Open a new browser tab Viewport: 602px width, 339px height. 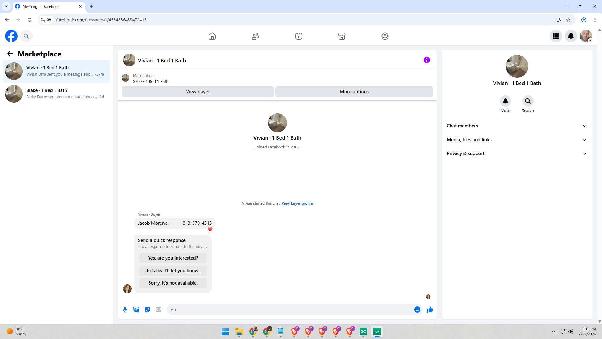(92, 6)
